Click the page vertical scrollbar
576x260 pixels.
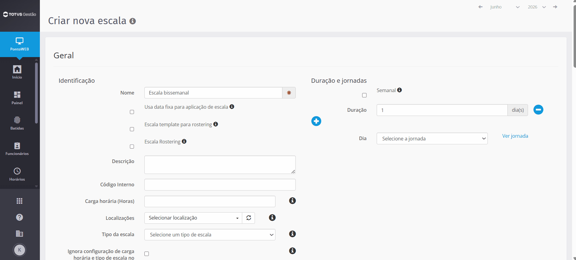coord(574,36)
